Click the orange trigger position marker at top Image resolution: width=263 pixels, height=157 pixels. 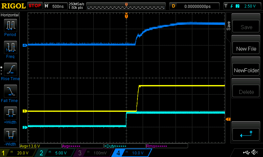coord(126,16)
